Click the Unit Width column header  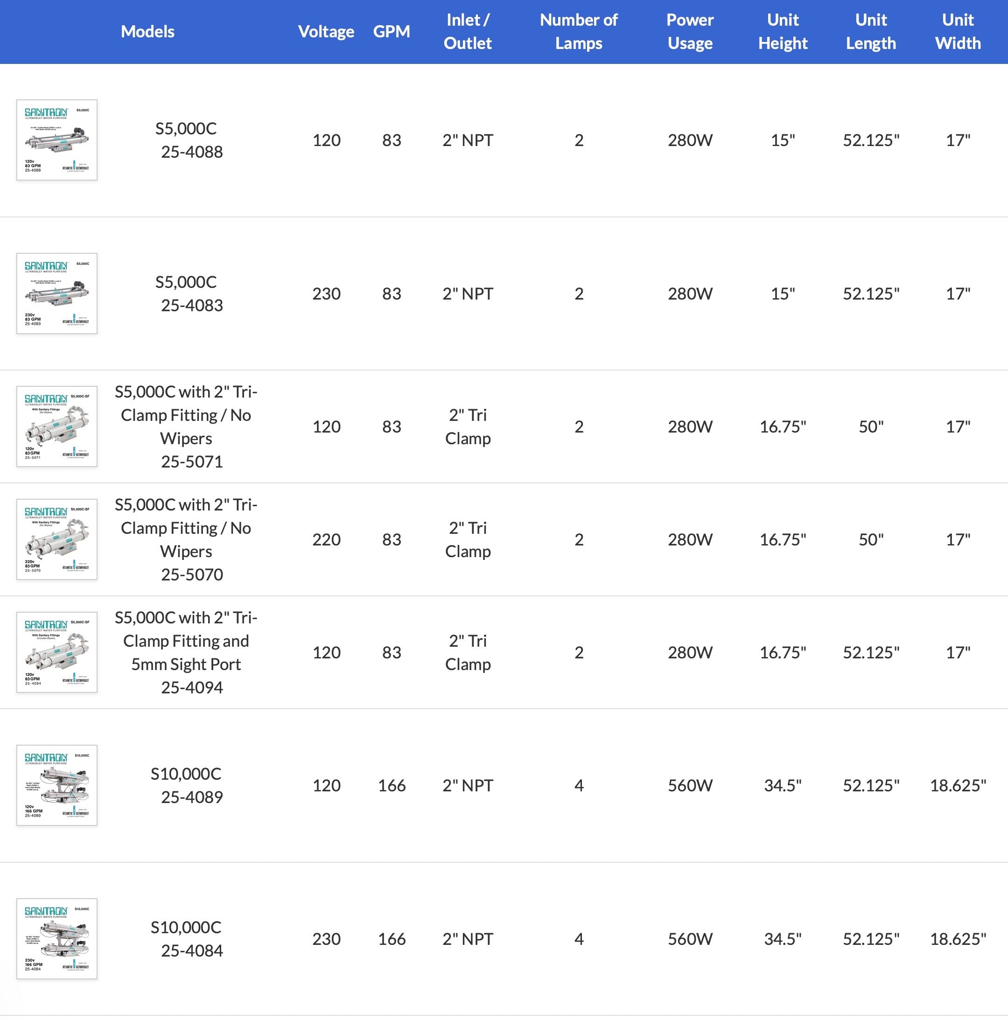(958, 32)
